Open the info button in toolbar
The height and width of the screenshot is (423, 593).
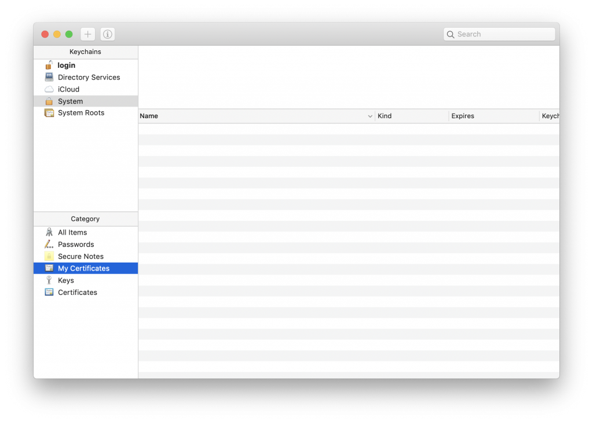click(107, 34)
